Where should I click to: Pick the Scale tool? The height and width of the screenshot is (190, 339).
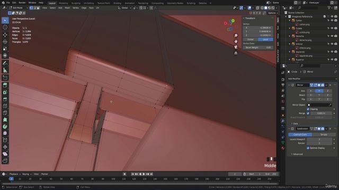pyautogui.click(x=5, y=49)
